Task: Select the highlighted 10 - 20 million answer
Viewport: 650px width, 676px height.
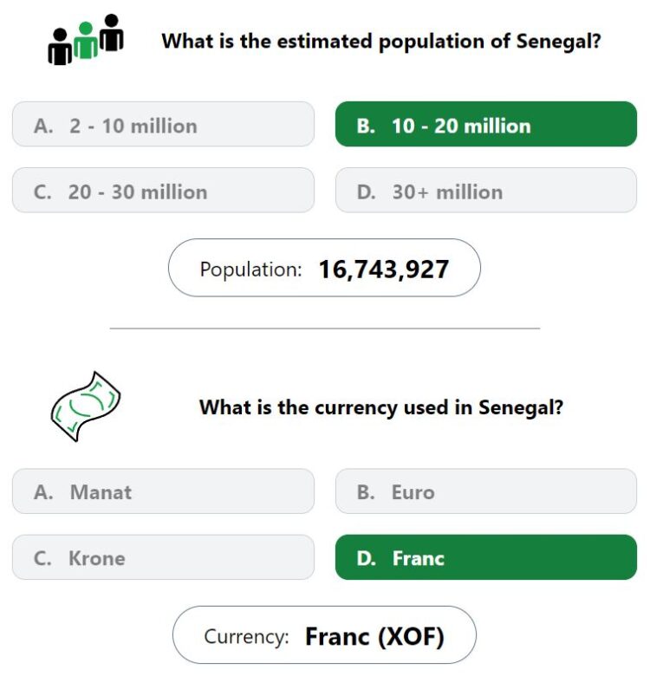Action: (485, 125)
